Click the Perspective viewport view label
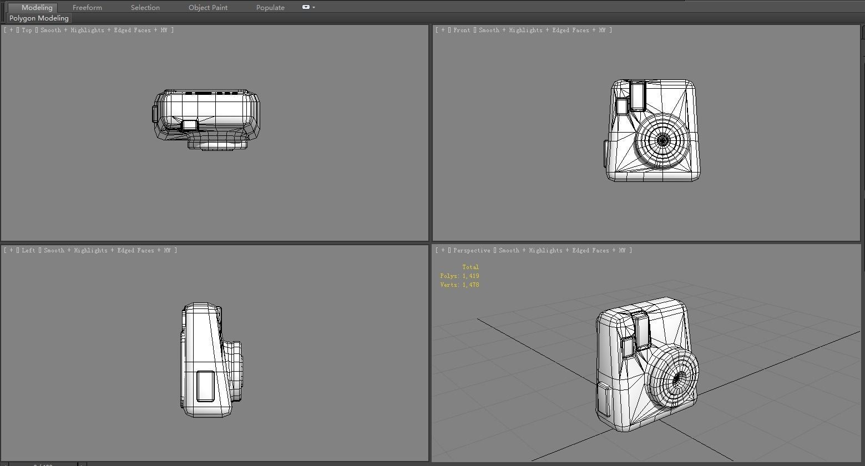This screenshot has height=466, width=865. [x=472, y=250]
